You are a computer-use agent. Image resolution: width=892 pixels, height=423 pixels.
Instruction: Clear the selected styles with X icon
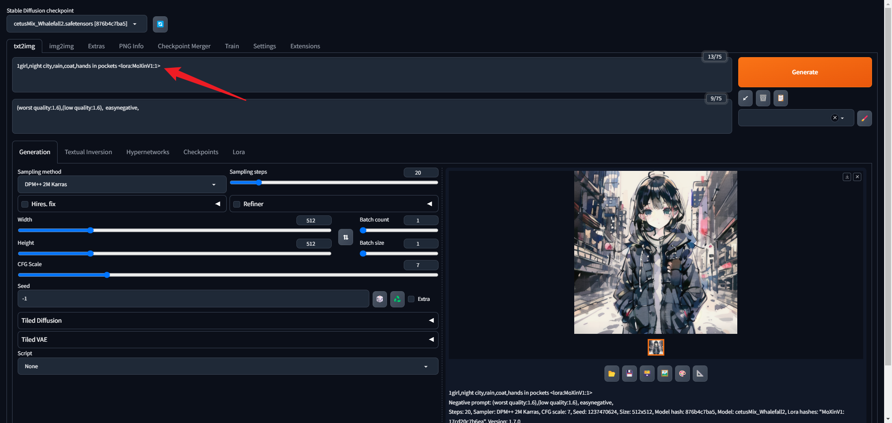(835, 118)
